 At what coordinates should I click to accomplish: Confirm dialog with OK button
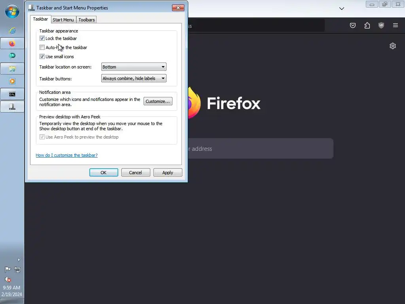tap(104, 173)
